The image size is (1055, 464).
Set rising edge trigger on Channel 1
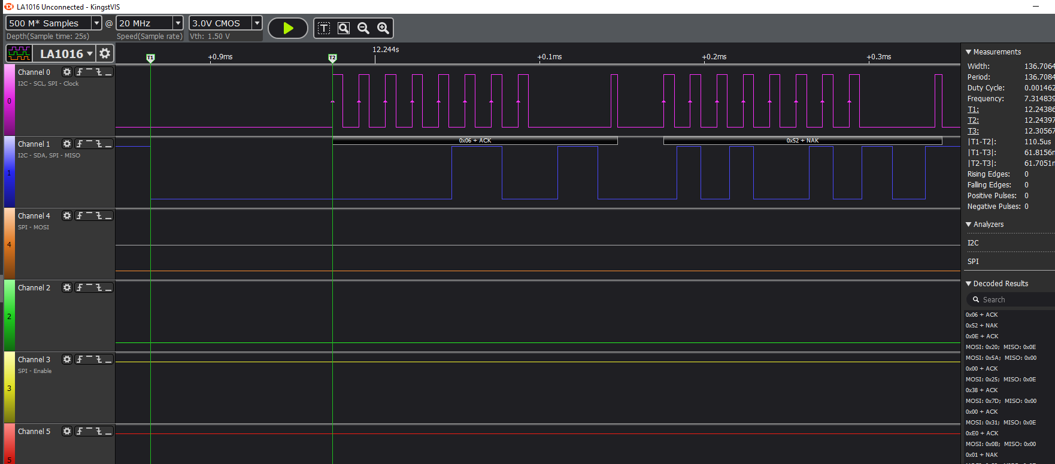click(80, 144)
